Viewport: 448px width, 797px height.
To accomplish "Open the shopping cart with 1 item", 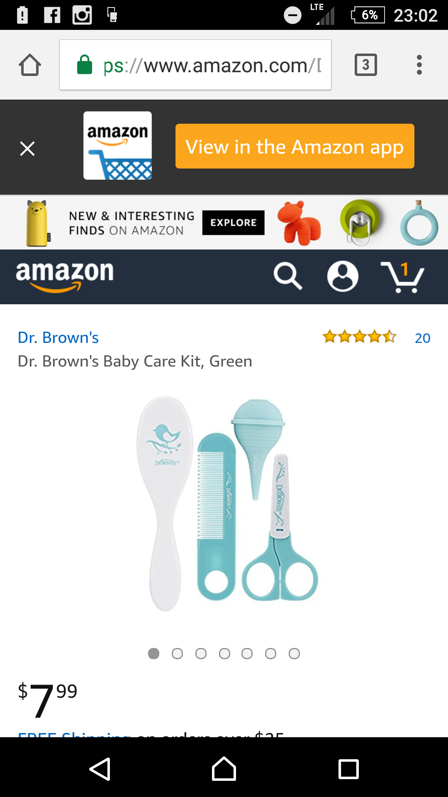I will point(402,277).
